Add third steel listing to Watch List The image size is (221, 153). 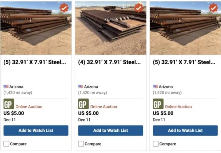[185, 131]
